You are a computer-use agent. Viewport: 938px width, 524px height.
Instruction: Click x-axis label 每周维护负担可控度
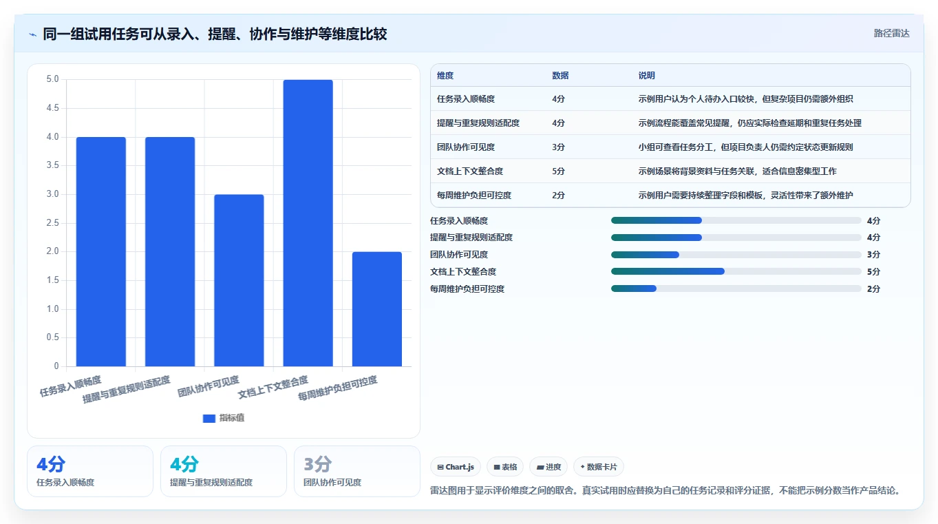(337, 389)
